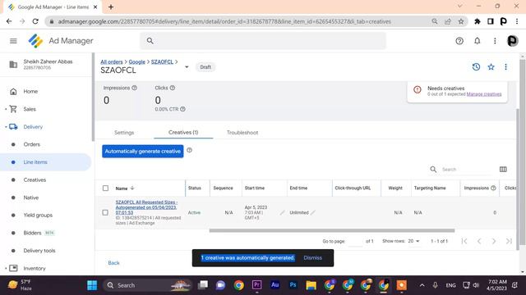Edit the creative start time pencil
The image size is (526, 295).
coord(283,212)
